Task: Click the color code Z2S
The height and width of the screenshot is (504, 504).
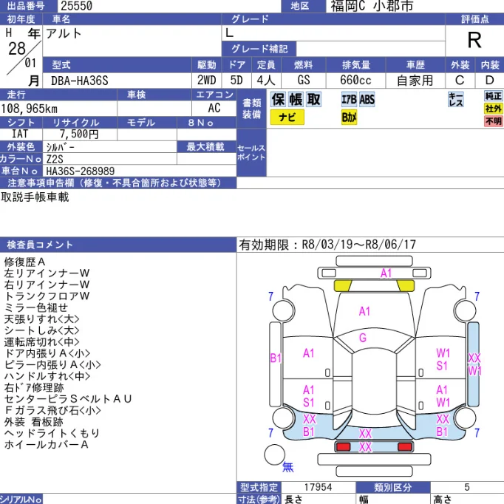Action: pos(55,159)
